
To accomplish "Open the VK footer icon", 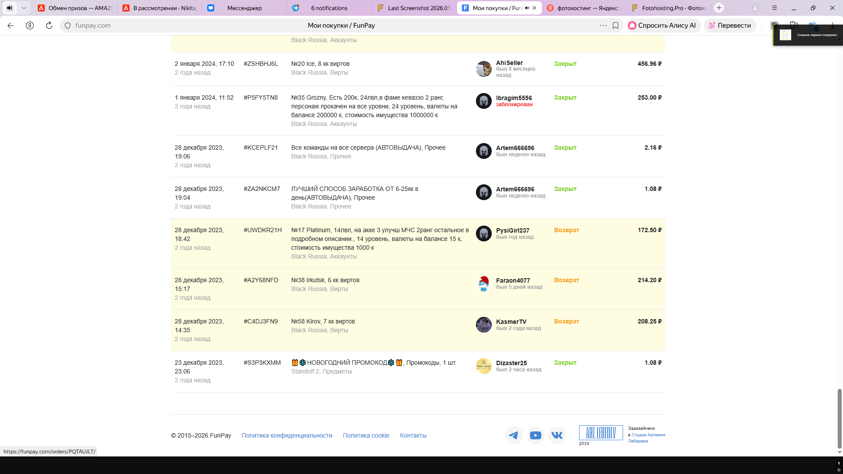I will [557, 435].
